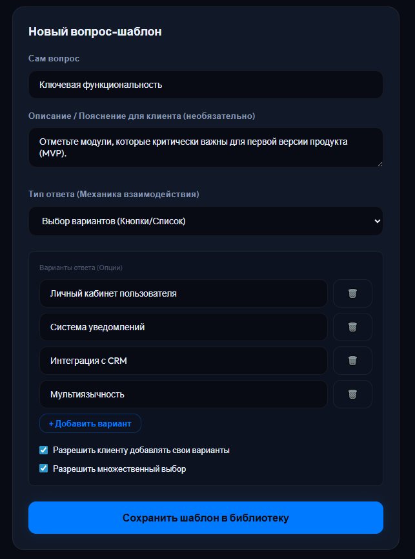
Task: Click the "Варианты ответа (Опции)" label
Action: click(81, 268)
